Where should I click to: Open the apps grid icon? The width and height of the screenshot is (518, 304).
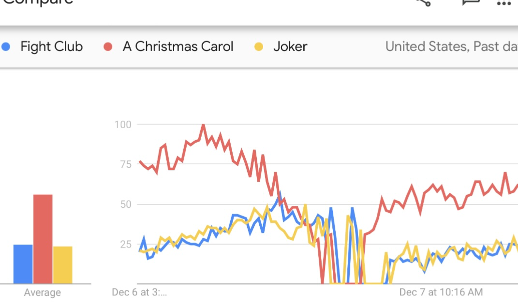click(504, 3)
